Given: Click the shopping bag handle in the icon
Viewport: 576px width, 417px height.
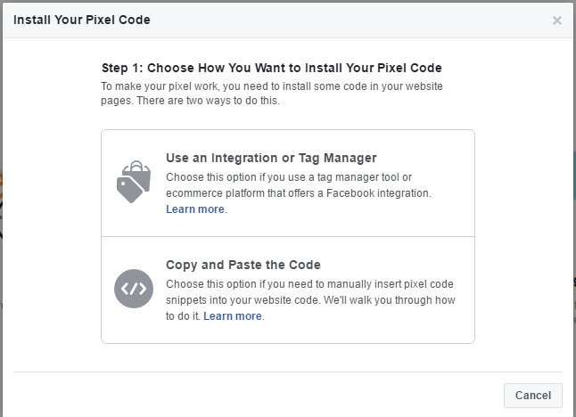Looking at the screenshot, I should pyautogui.click(x=136, y=167).
